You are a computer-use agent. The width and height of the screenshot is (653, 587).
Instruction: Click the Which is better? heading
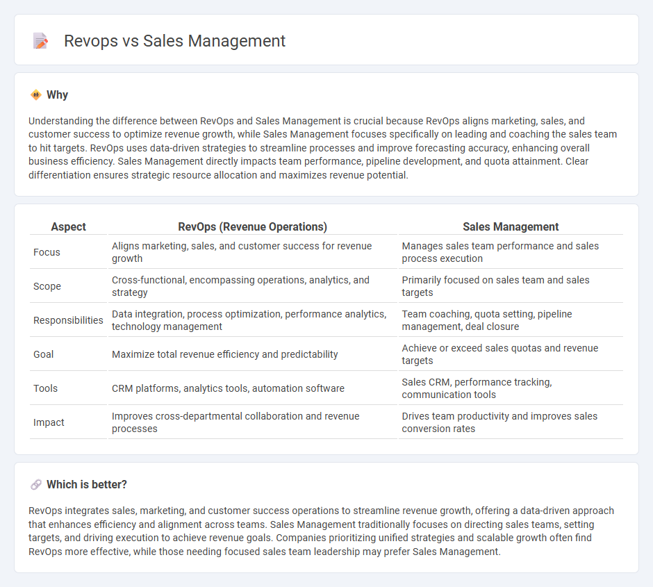(x=87, y=485)
